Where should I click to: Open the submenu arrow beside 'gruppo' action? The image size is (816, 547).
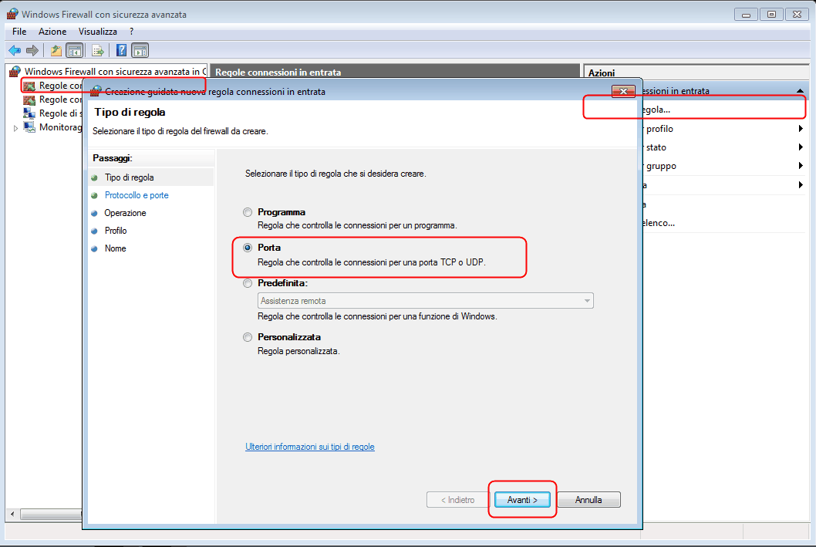tap(801, 166)
